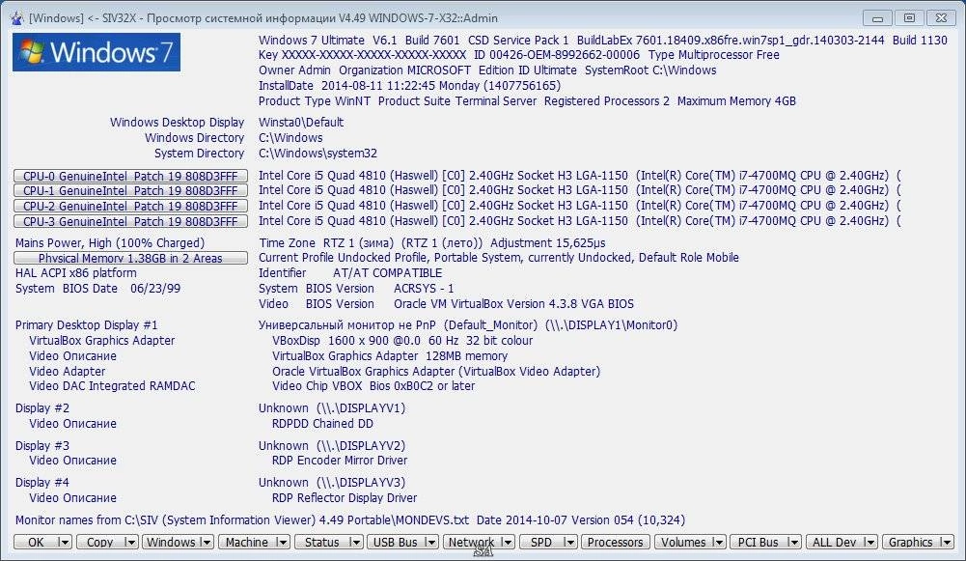The width and height of the screenshot is (966, 561).
Task: Expand the ALL Dev dropdown arrow
Action: click(x=869, y=542)
